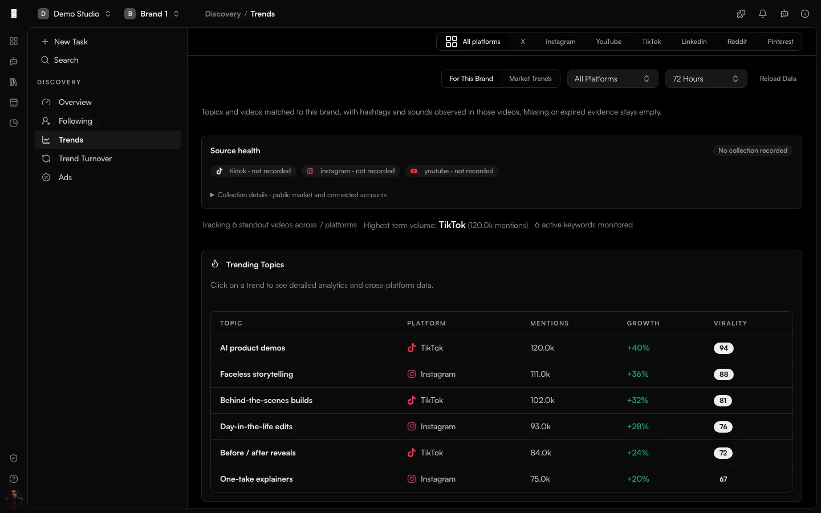This screenshot has height=513, width=821.
Task: Open Trend Turnover in Discovery menu
Action: (x=108, y=158)
